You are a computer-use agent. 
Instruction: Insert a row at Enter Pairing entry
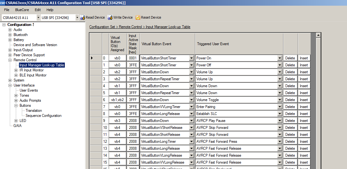pos(304,107)
